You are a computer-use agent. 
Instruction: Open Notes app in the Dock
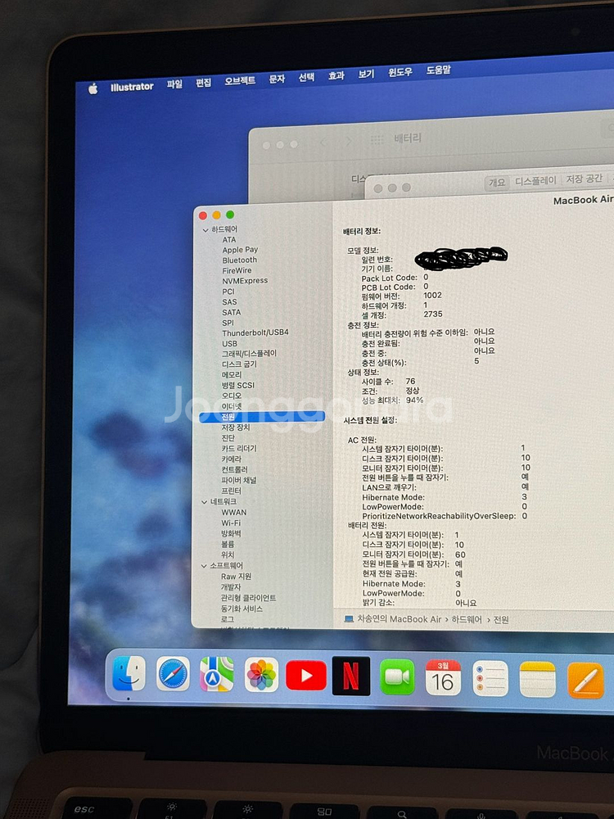coord(537,679)
